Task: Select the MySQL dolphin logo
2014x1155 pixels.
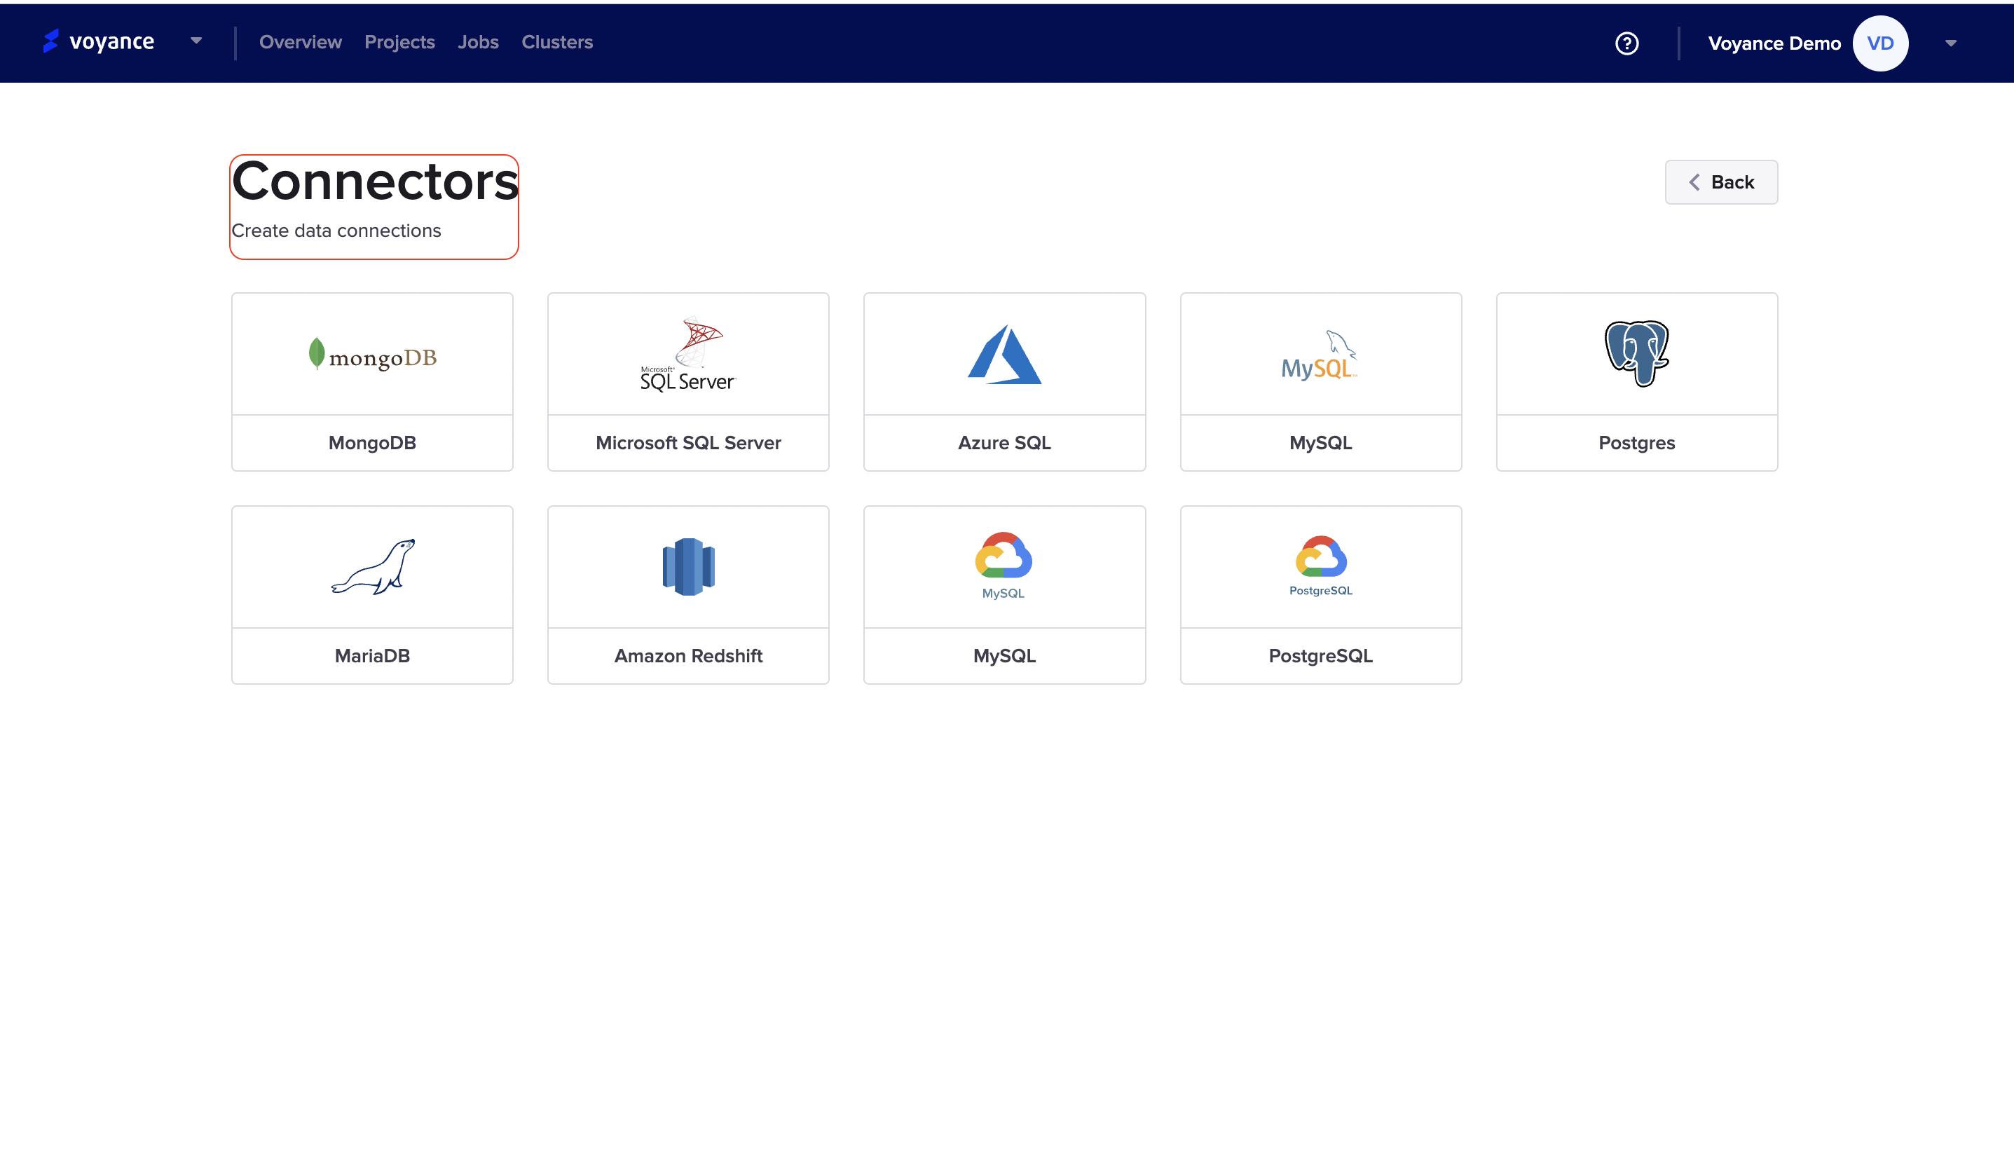Action: click(x=1320, y=355)
